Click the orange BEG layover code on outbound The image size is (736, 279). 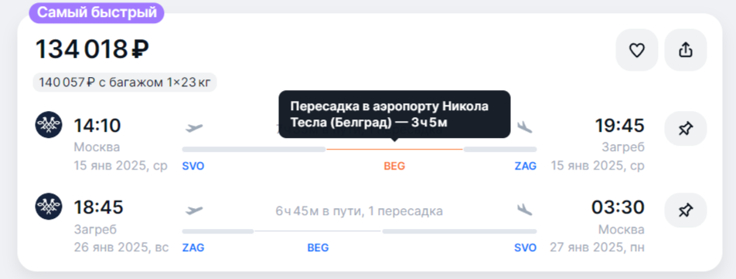[x=394, y=166]
